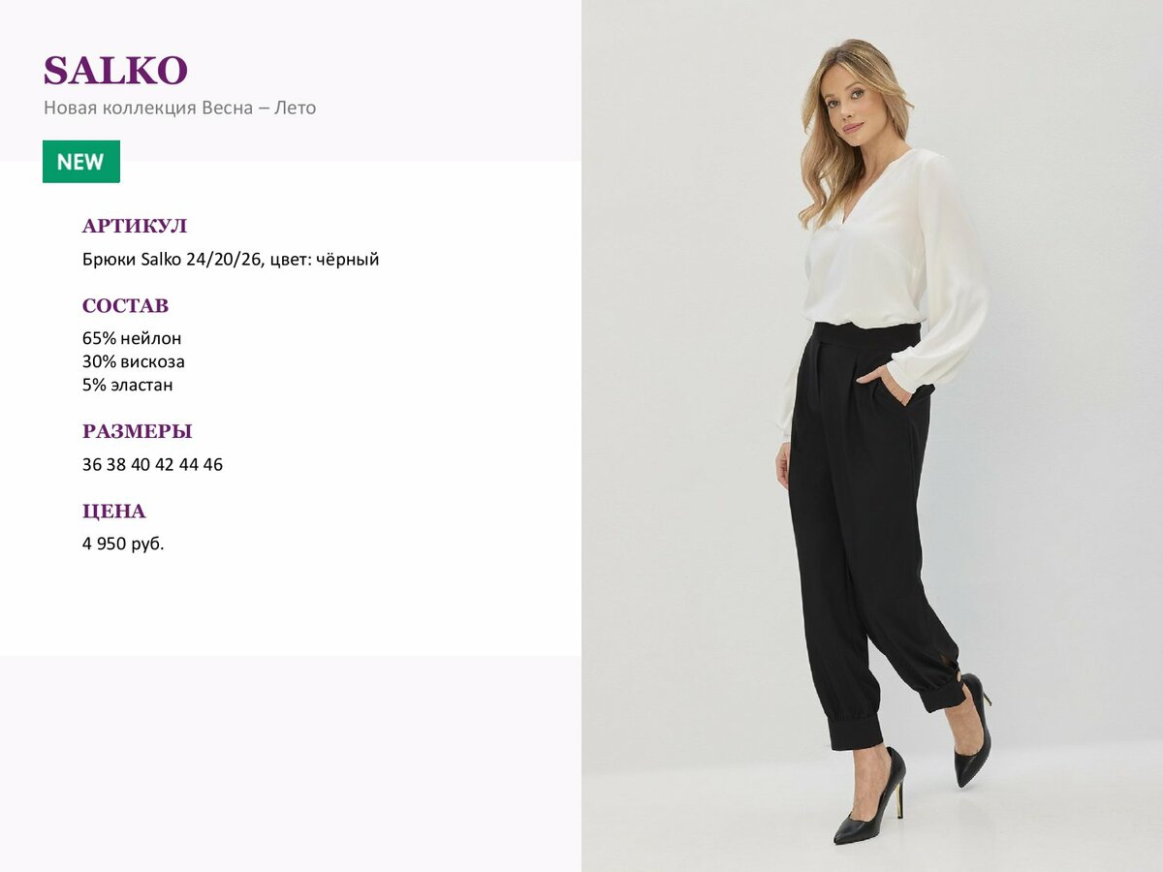Screen dimensions: 1163x872
Task: Click the black trousers on the model
Action: [867, 523]
